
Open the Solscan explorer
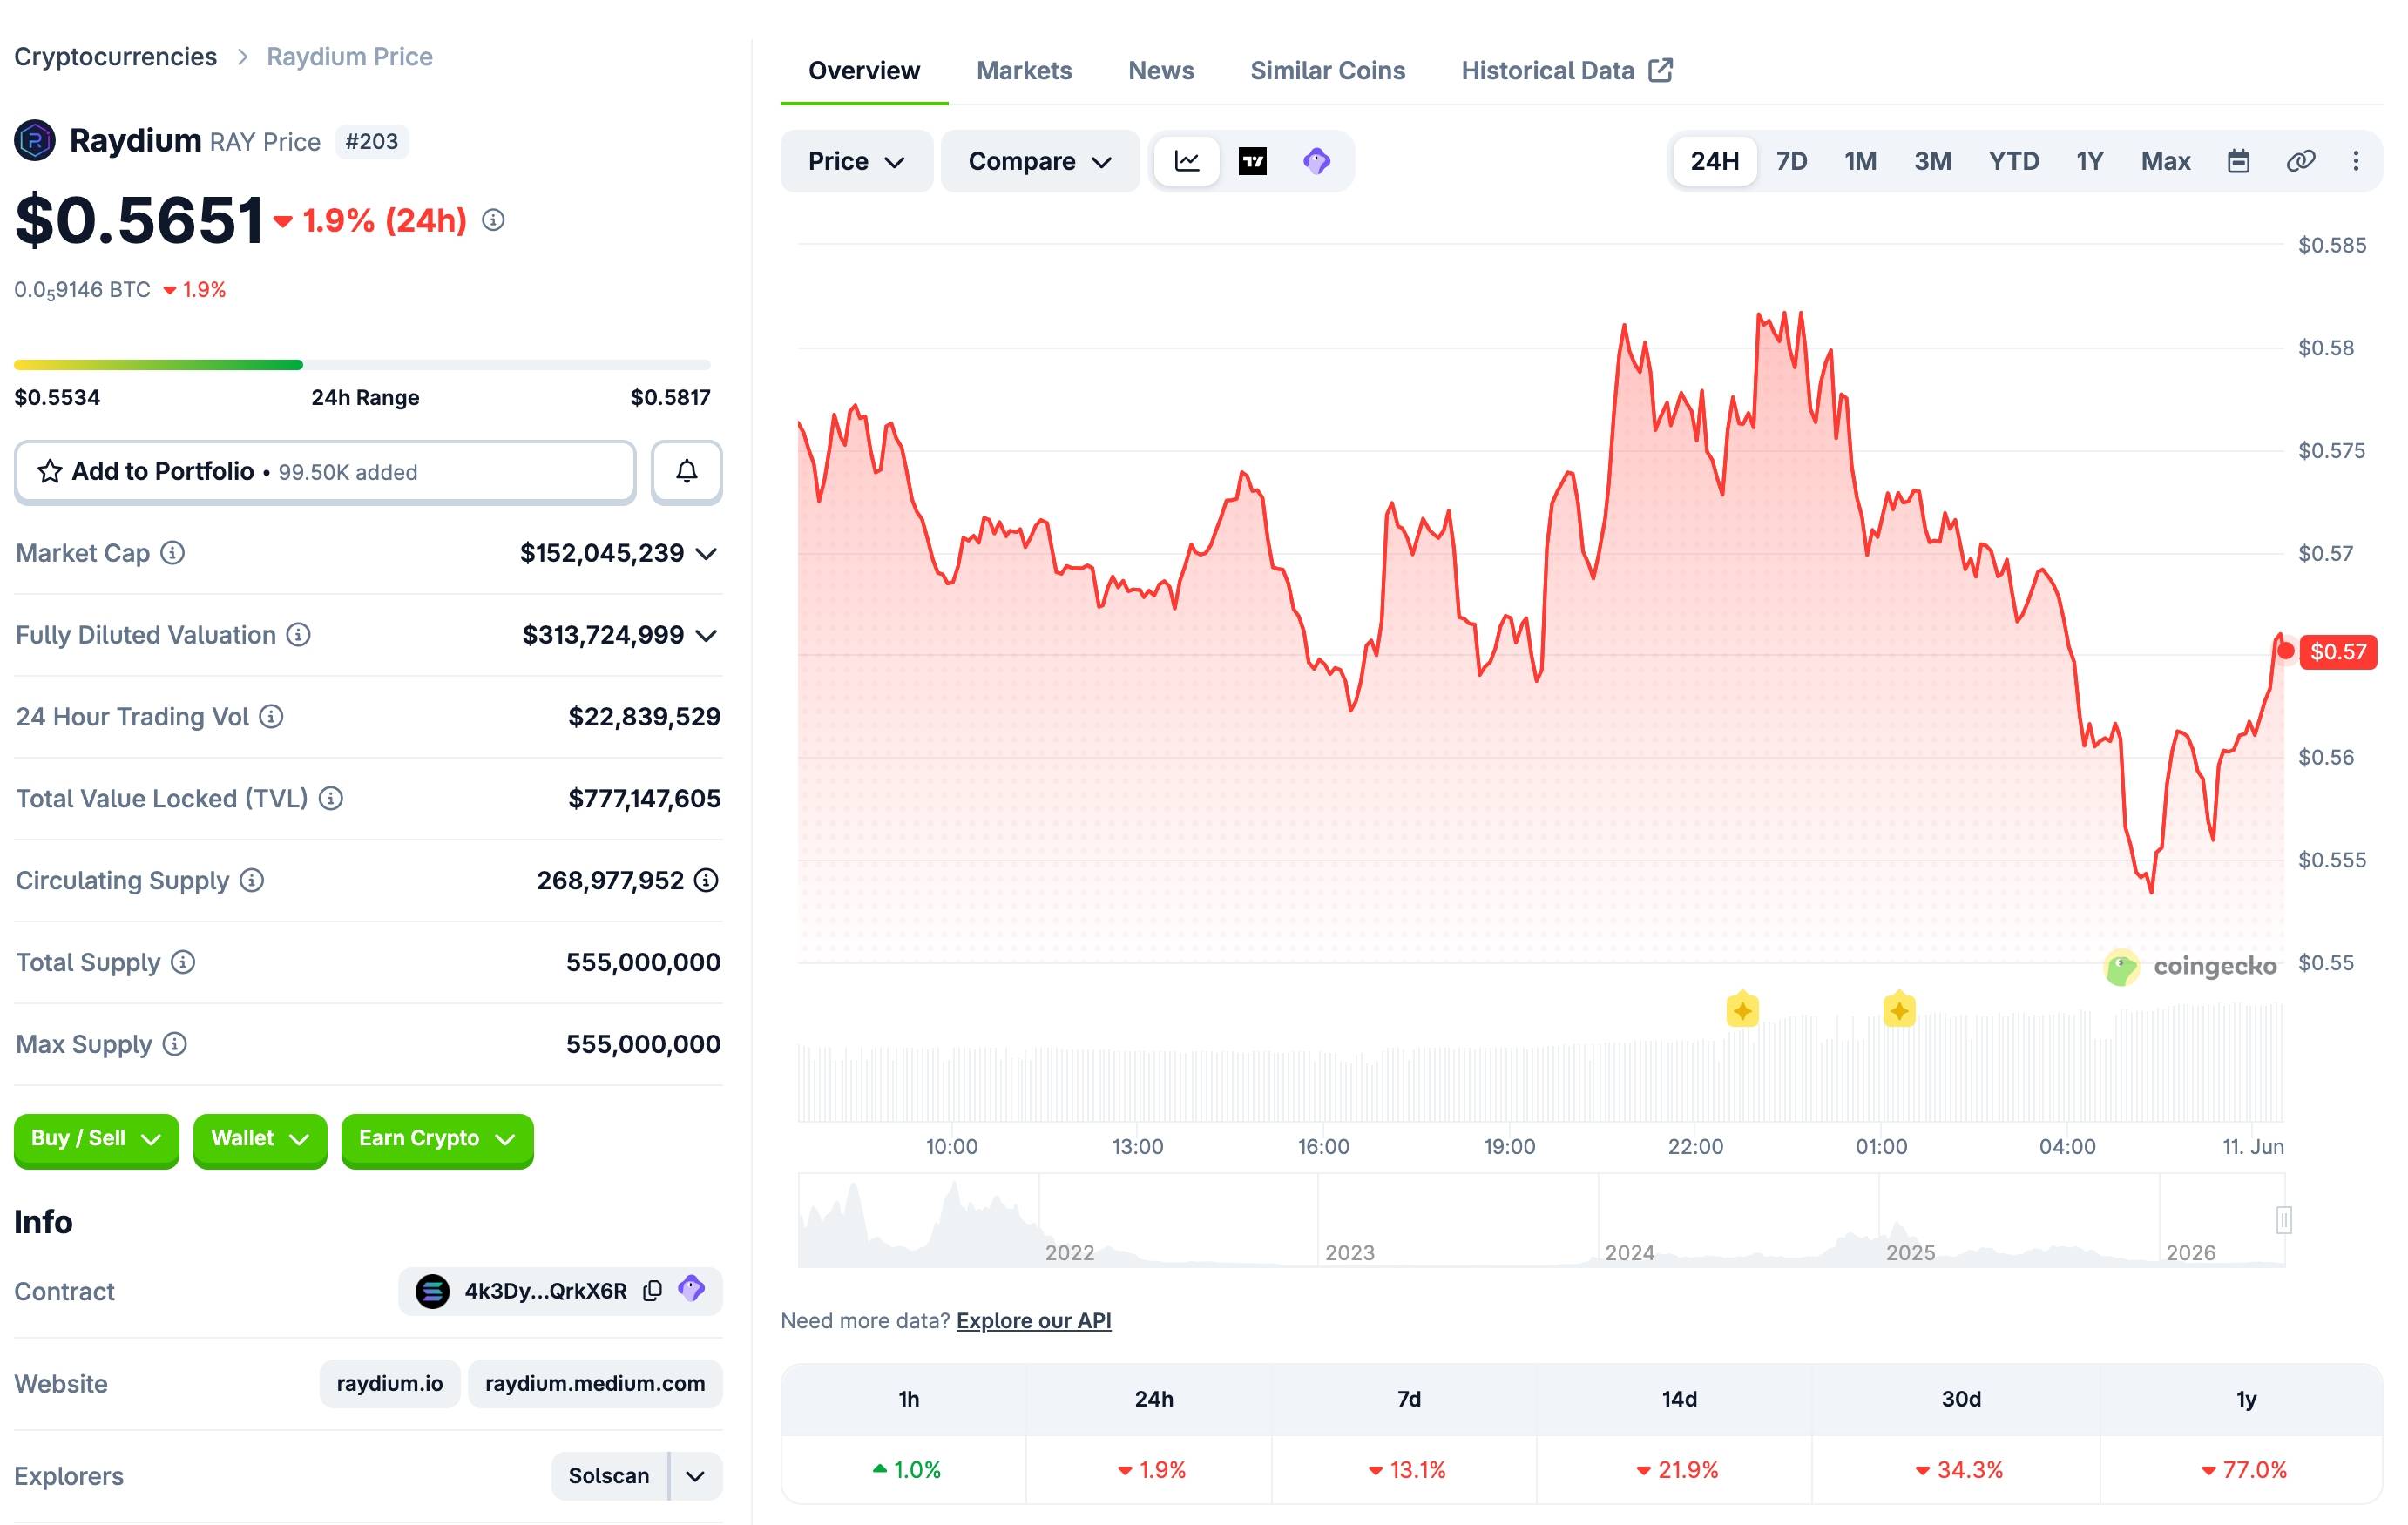(609, 1476)
